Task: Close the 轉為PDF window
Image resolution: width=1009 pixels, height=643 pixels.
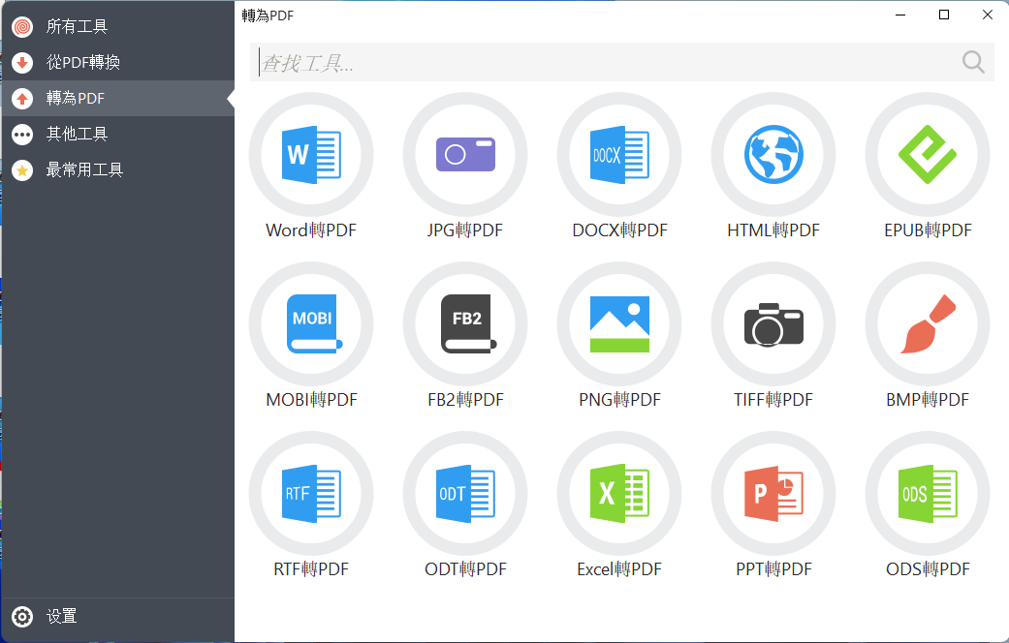Action: pyautogui.click(x=988, y=15)
